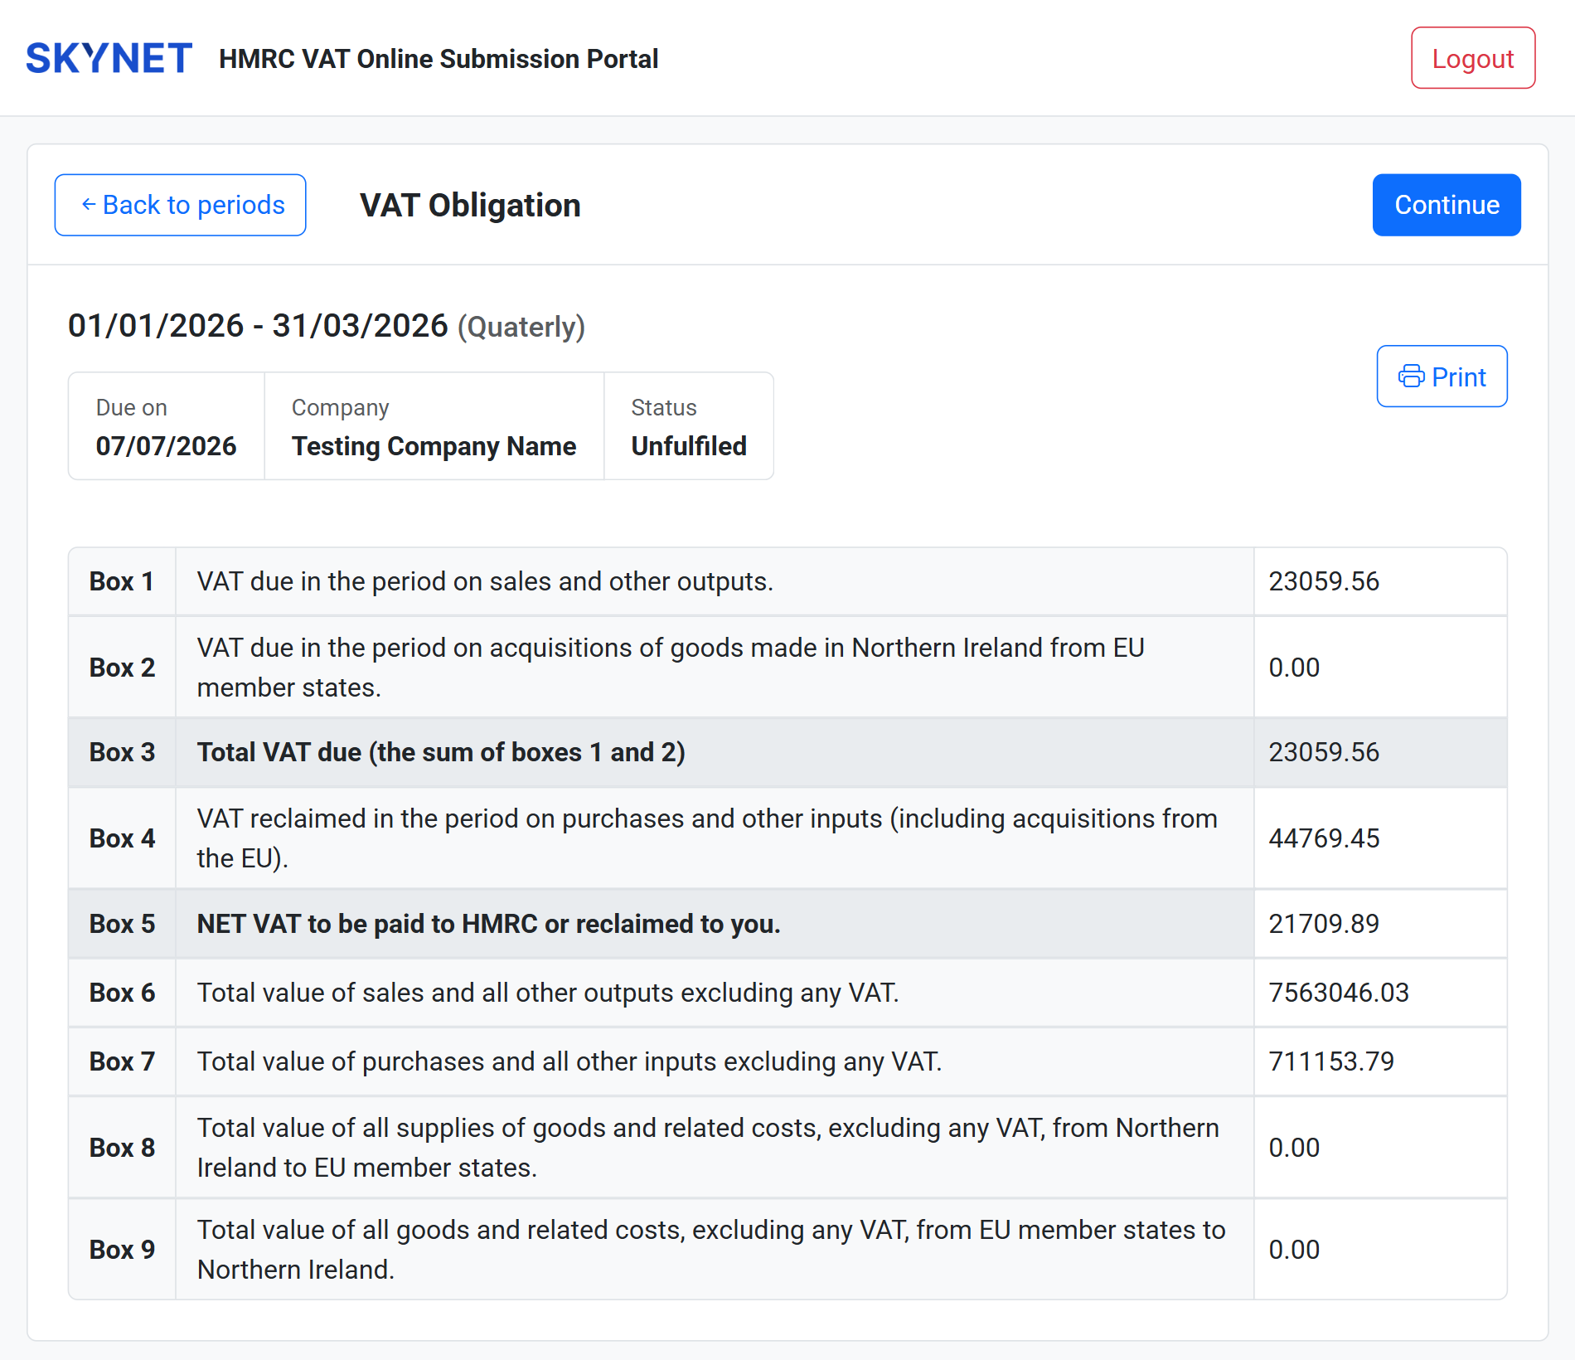
Task: Select the Box 2 value cell
Action: [1295, 667]
